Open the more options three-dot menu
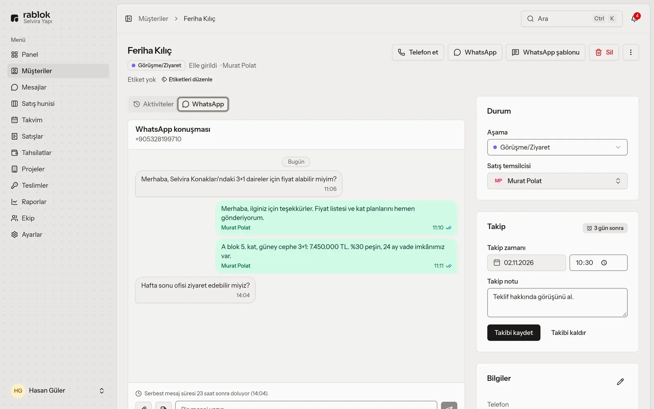The image size is (654, 409). pos(631,52)
